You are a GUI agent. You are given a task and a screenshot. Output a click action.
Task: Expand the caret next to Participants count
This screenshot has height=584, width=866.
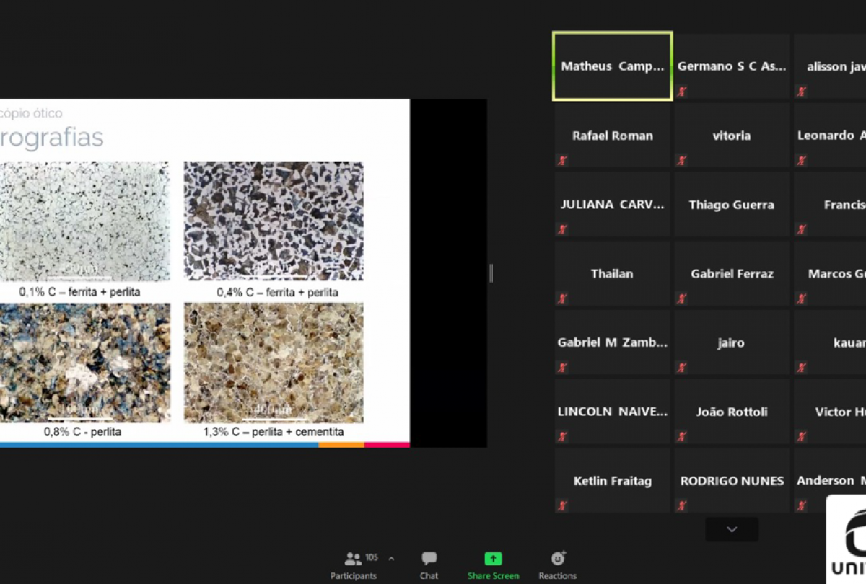(391, 559)
